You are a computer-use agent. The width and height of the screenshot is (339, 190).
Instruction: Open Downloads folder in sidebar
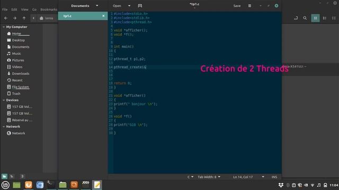click(21, 74)
